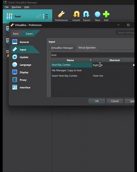
Task: Open the Tools list menu icon
Action: tap(45, 16)
